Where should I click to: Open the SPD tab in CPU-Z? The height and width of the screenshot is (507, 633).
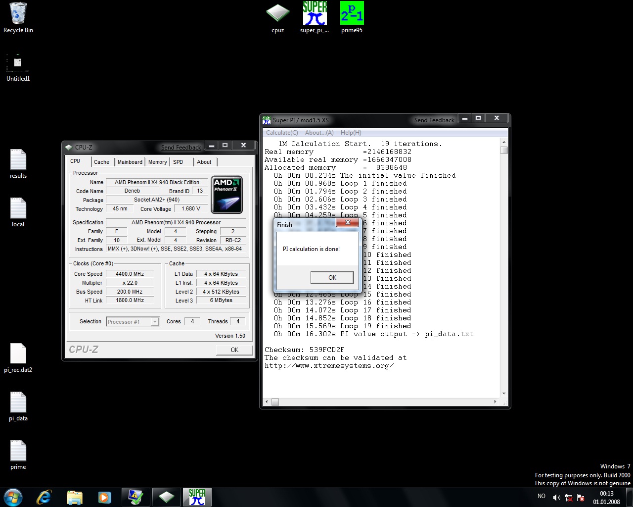(178, 162)
